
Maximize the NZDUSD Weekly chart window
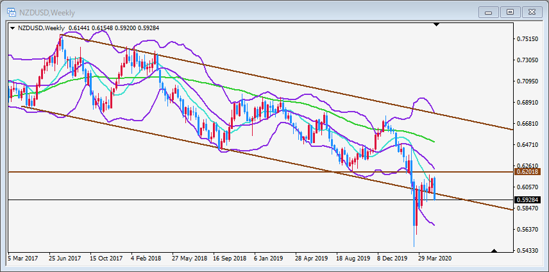click(510, 12)
